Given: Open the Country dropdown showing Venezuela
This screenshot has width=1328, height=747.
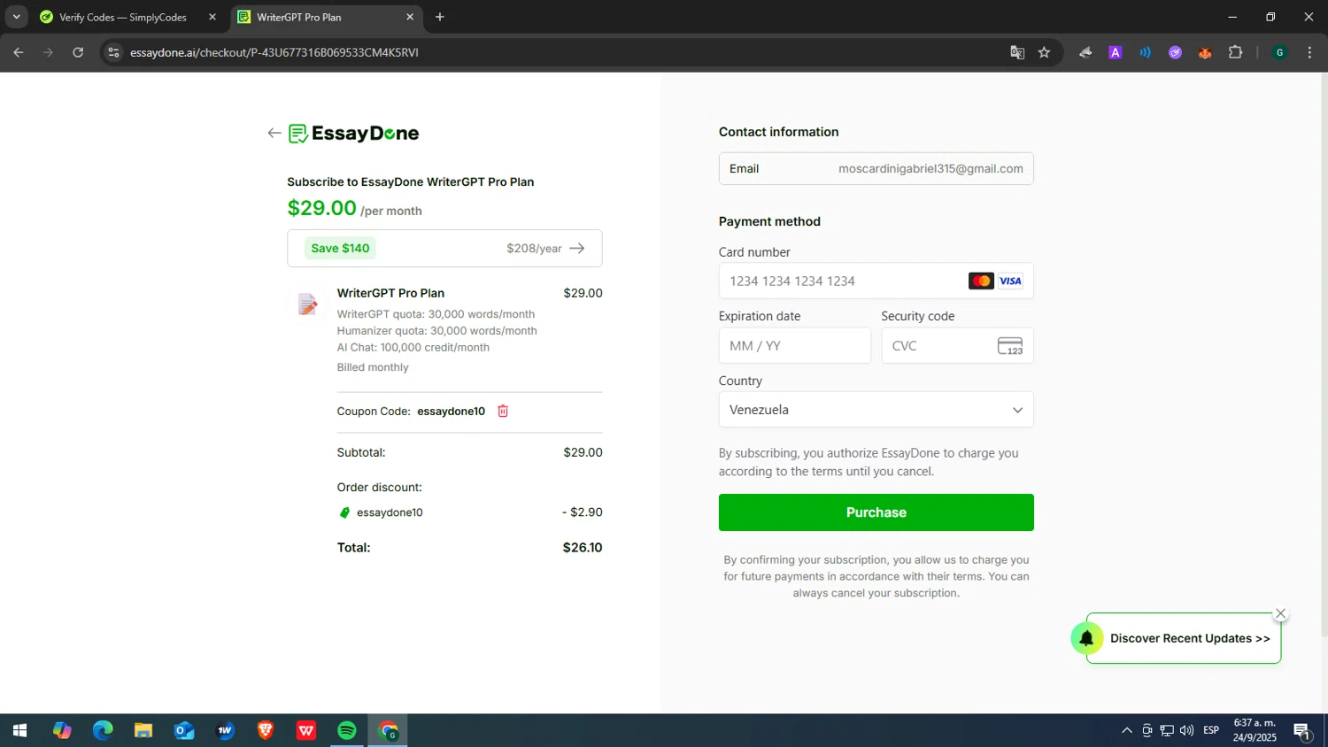Looking at the screenshot, I should pos(876,410).
